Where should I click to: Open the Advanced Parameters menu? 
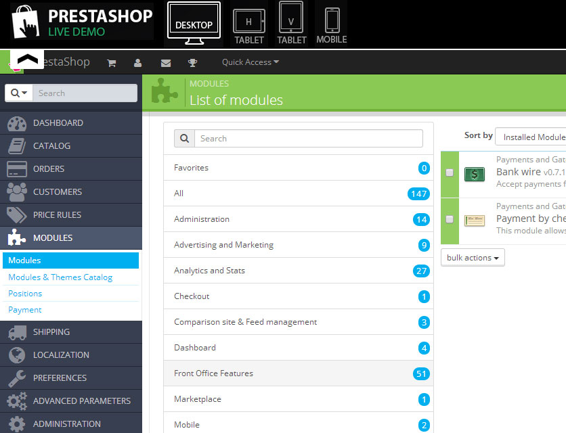coord(71,401)
